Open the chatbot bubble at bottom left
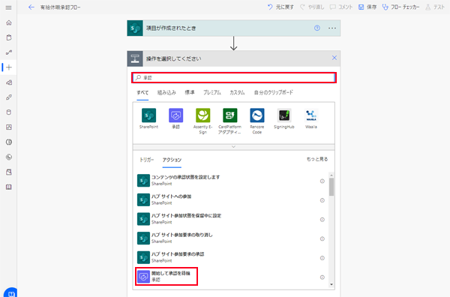450x297 pixels. 10,292
